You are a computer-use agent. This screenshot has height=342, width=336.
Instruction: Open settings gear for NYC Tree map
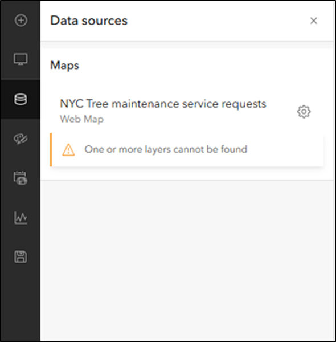[304, 112]
